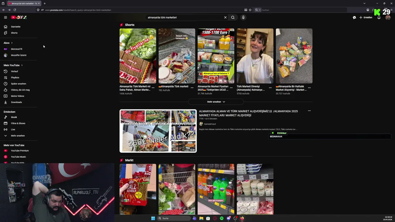Open the browser search engine dropdown

(x=258, y=10)
